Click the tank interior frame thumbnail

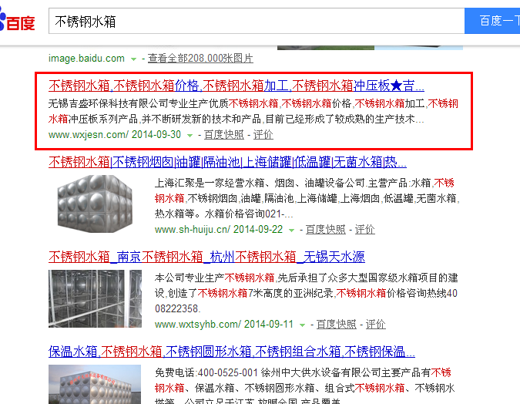[x=95, y=298]
